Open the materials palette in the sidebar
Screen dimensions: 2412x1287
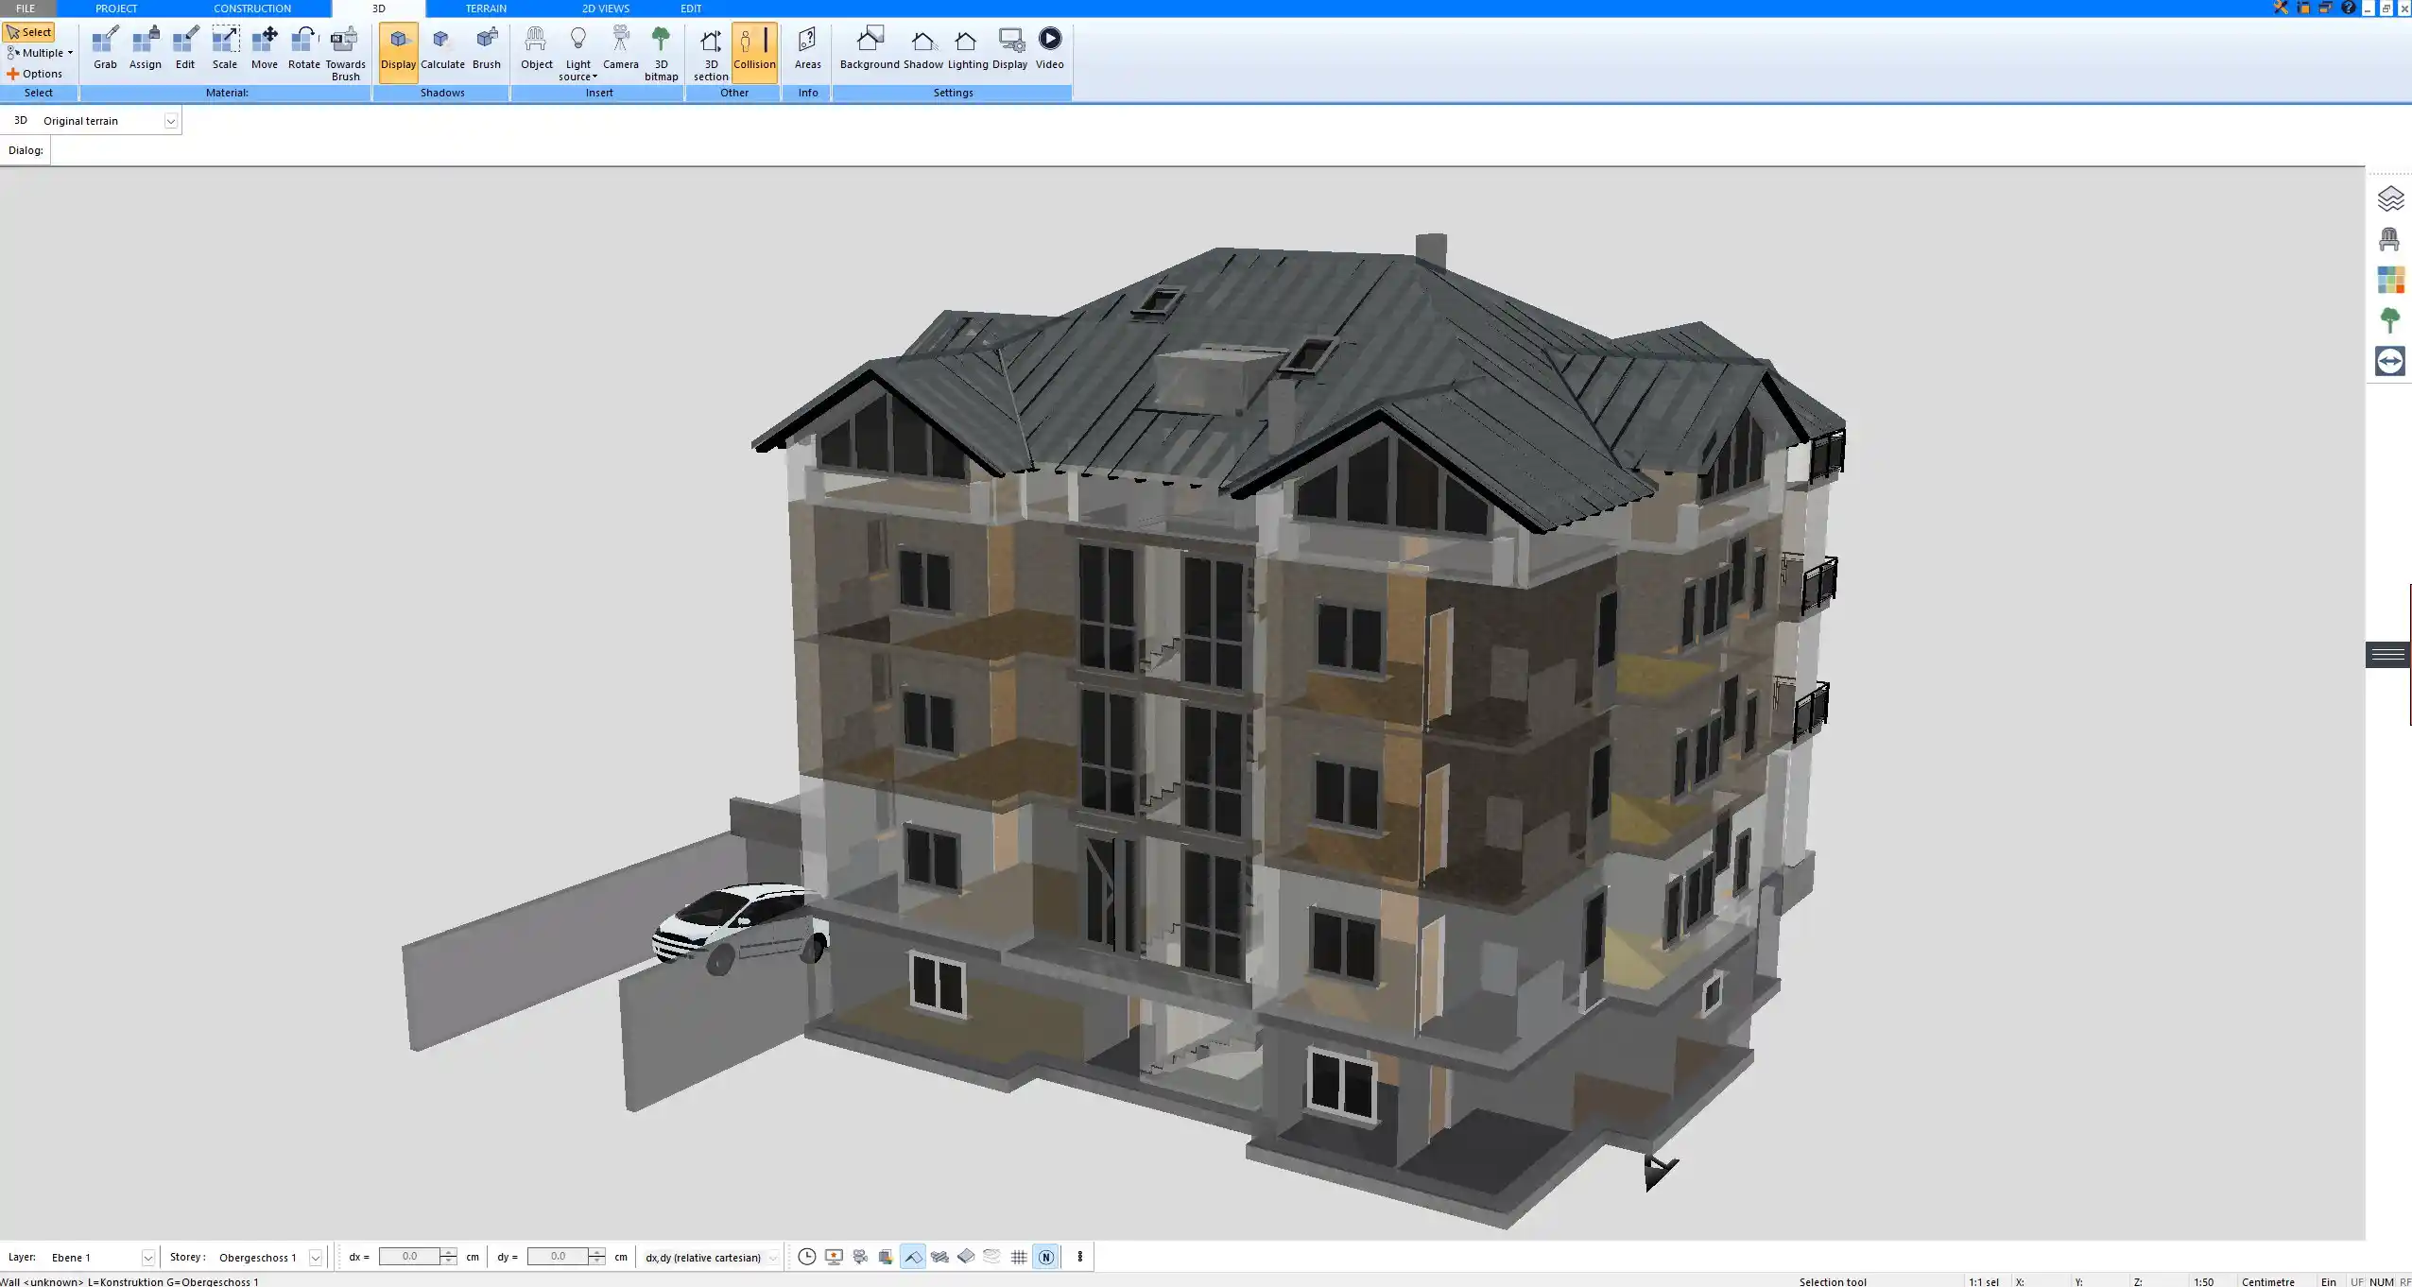click(2390, 279)
